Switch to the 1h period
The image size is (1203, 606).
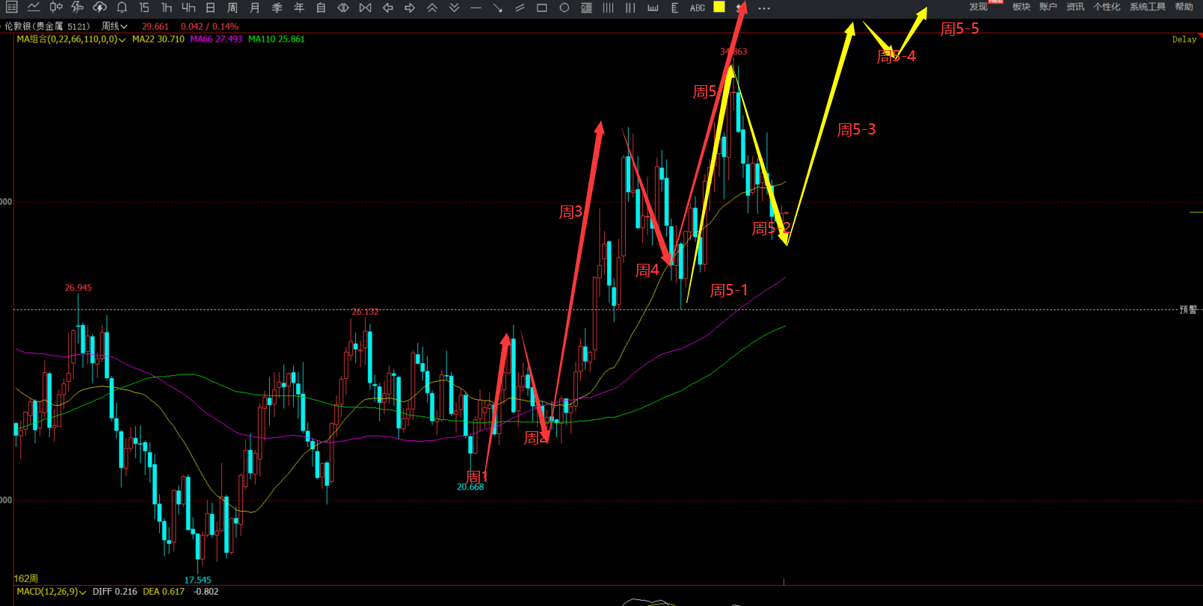click(x=167, y=7)
